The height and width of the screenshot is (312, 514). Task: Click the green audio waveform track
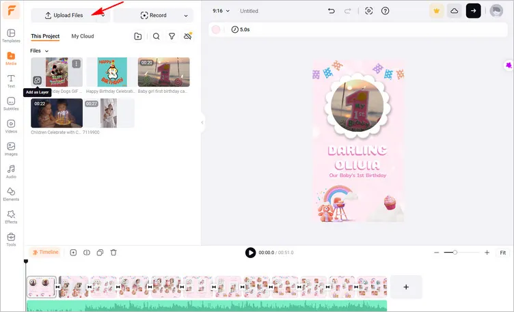click(x=206, y=306)
